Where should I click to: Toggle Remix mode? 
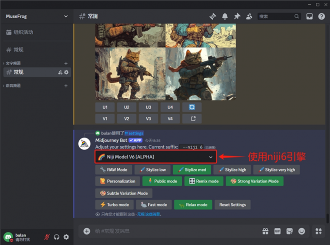204,181
